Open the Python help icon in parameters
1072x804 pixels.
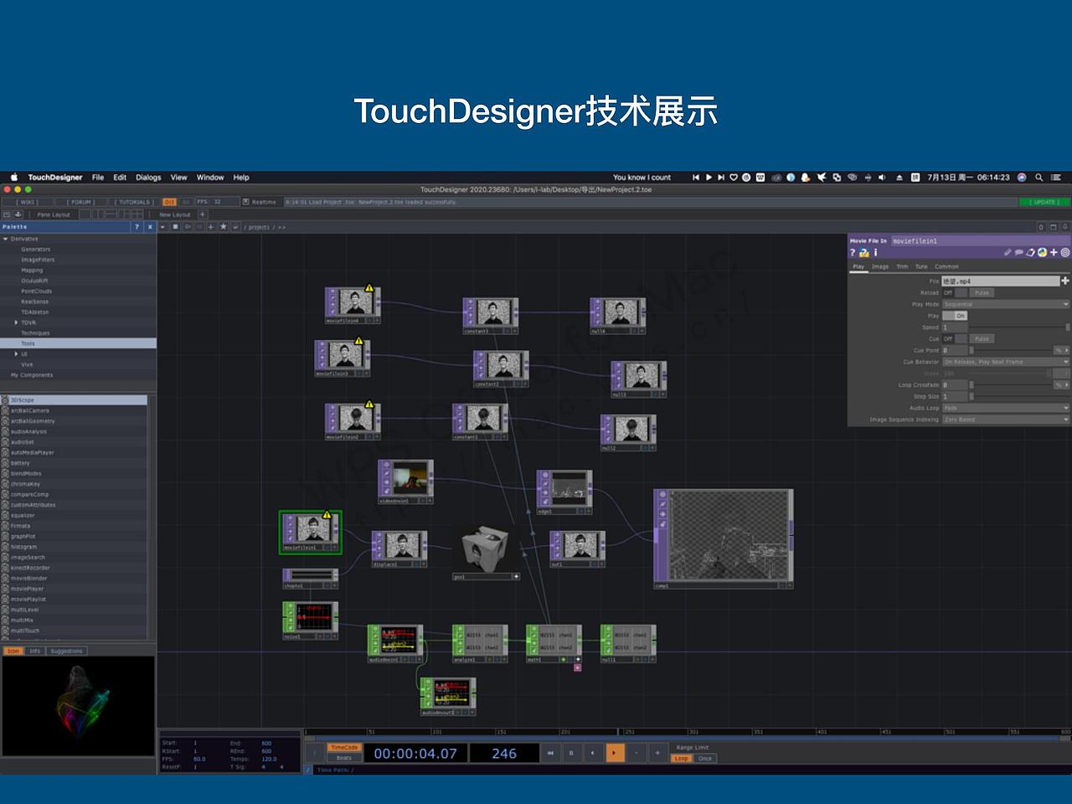click(x=864, y=253)
